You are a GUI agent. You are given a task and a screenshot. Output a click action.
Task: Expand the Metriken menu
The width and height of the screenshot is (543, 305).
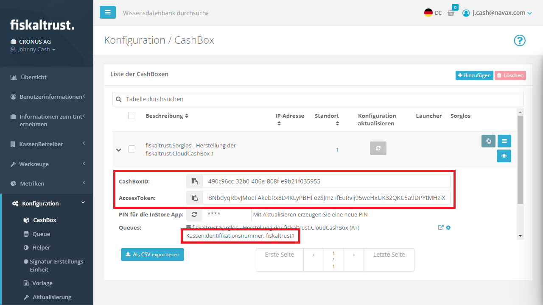coord(47,183)
